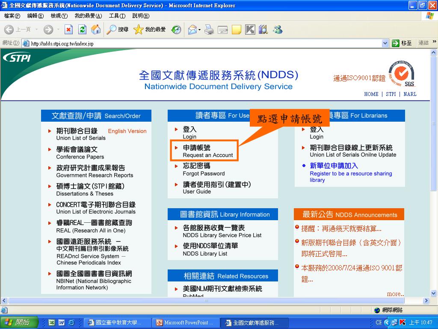Image resolution: width=438 pixels, height=329 pixels.
Task: Switch to Microsoft PowerPoint taskbar button
Action: tap(186, 323)
